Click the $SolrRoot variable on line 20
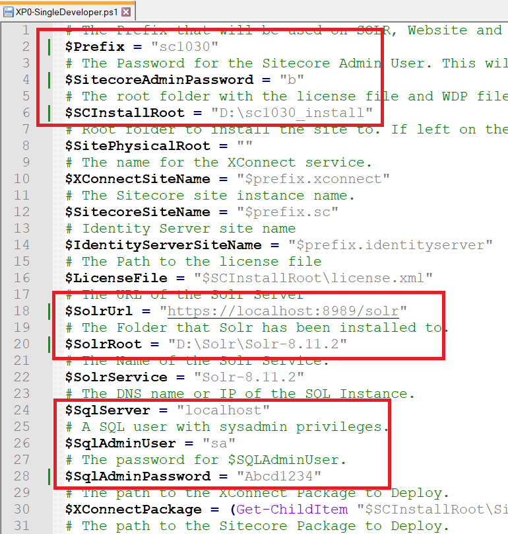Image resolution: width=508 pixels, height=534 pixels. tap(104, 344)
